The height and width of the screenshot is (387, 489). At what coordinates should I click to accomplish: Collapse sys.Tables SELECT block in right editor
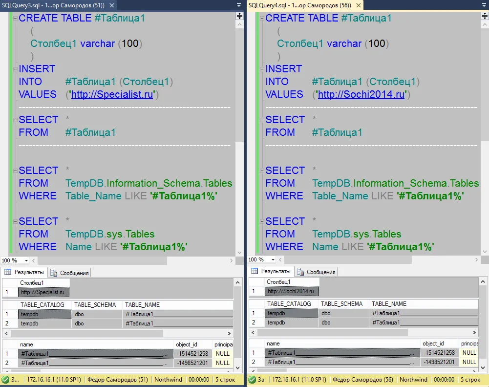(262, 222)
